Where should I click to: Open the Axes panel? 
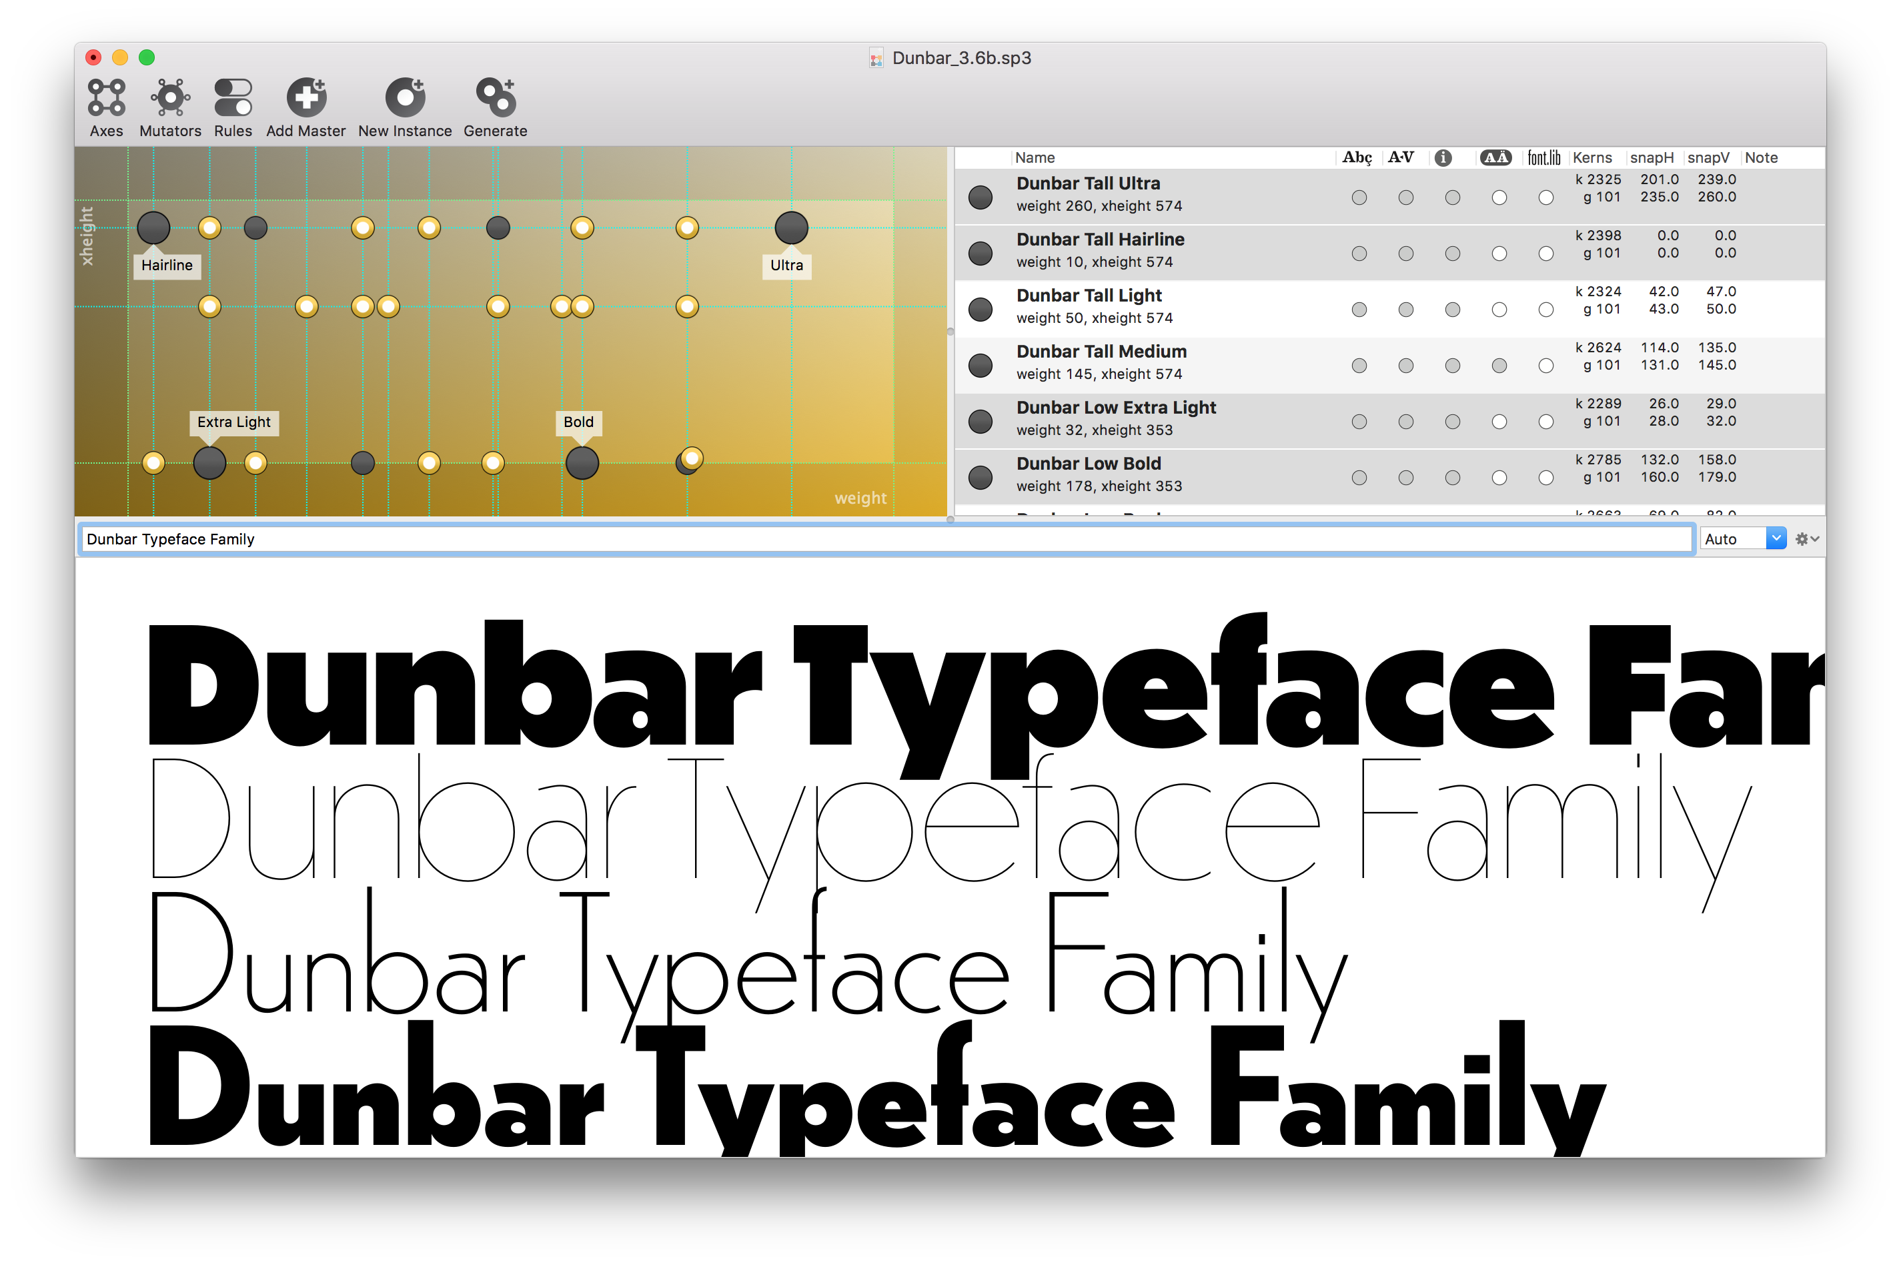pos(105,108)
